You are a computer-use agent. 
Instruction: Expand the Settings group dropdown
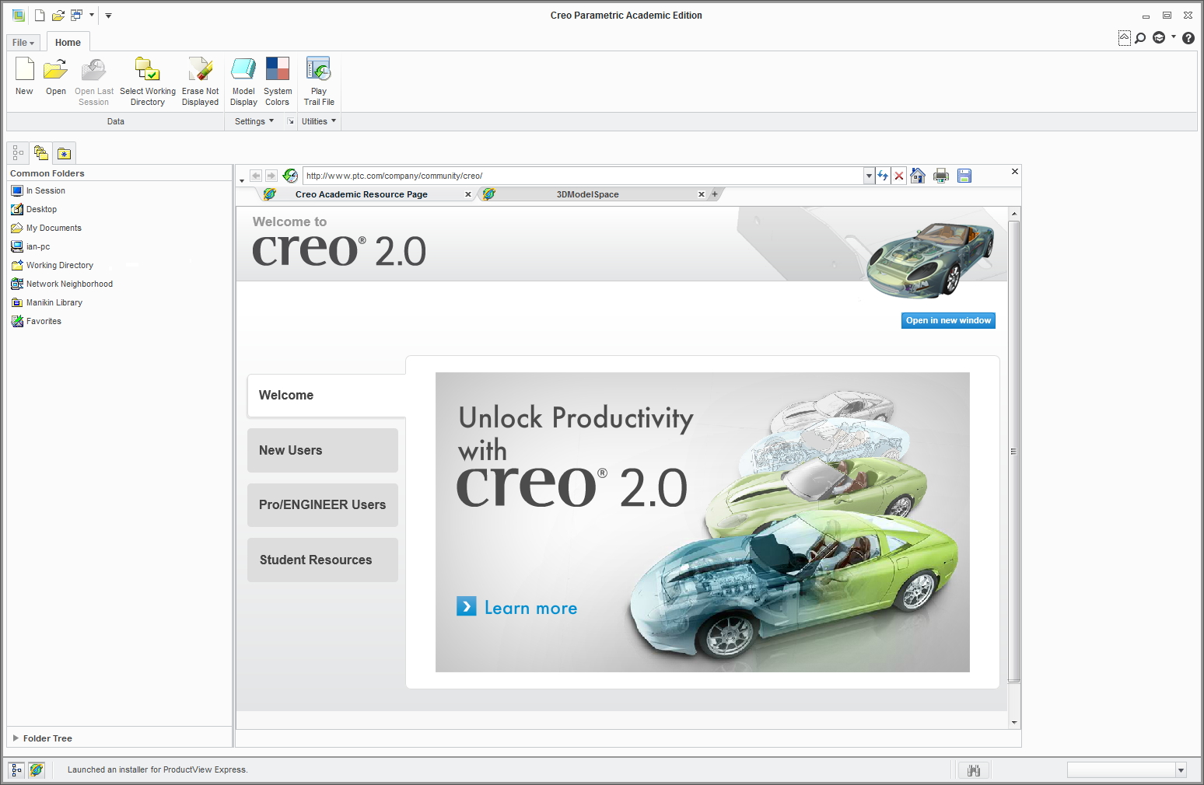[254, 121]
